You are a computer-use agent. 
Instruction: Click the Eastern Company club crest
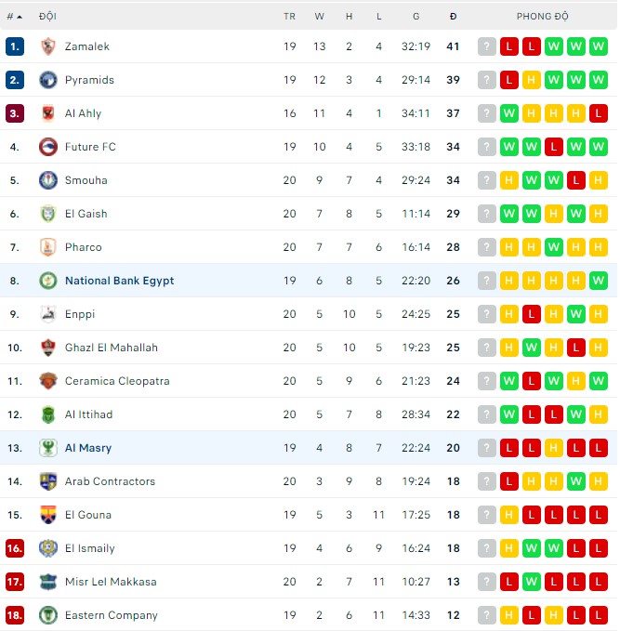click(x=48, y=615)
